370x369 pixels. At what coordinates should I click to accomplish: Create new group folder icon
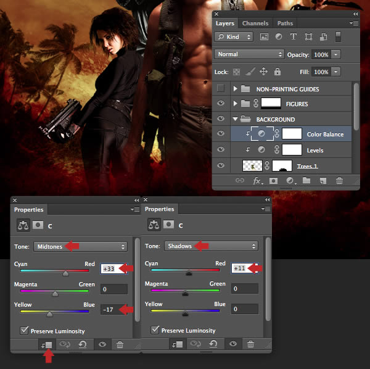[x=306, y=181]
